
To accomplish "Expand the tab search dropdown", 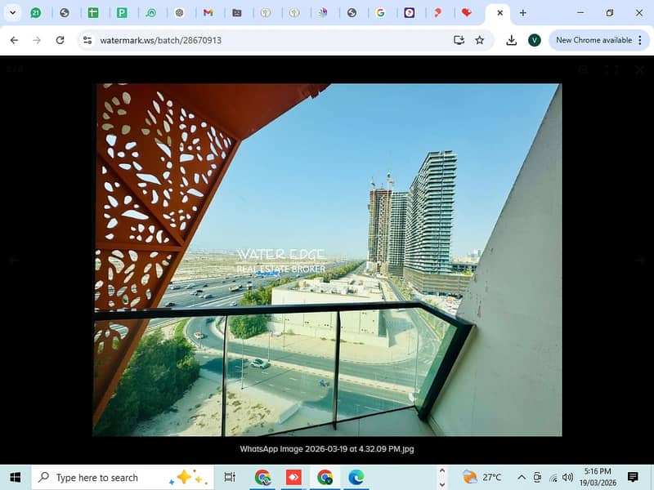I will [x=12, y=13].
